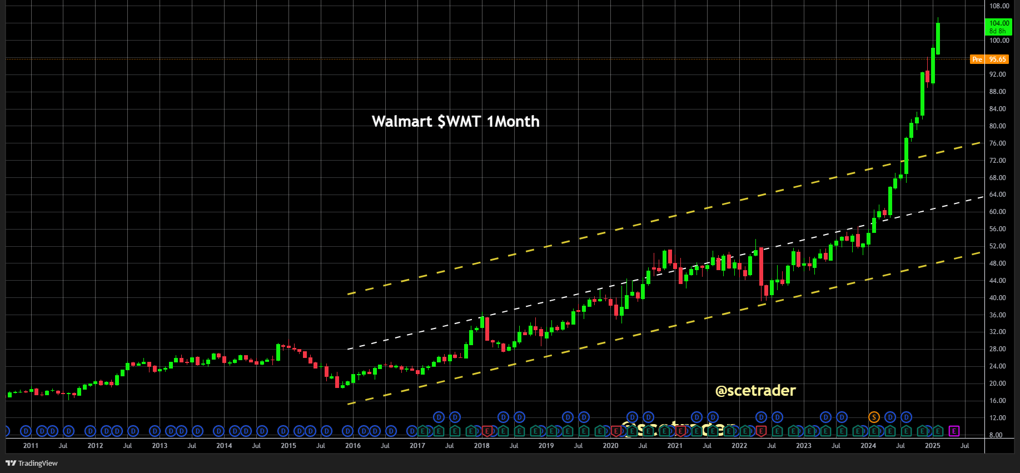Click the 108.00 price axis label
The image size is (1020, 473).
(999, 6)
